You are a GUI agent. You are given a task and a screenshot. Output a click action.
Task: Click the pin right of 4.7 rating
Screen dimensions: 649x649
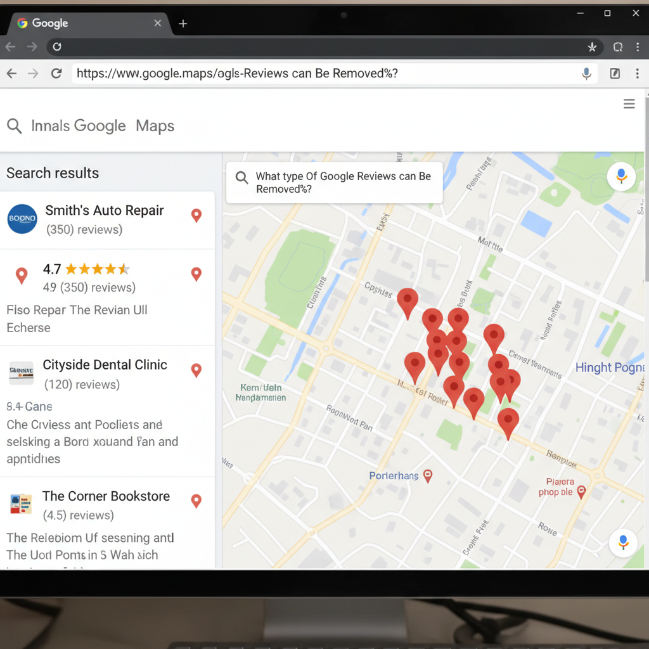(196, 274)
